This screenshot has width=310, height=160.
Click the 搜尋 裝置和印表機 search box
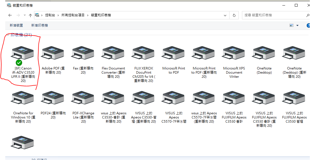pos(274,15)
